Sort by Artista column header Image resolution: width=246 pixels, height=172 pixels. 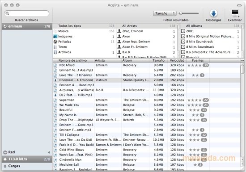(108, 60)
